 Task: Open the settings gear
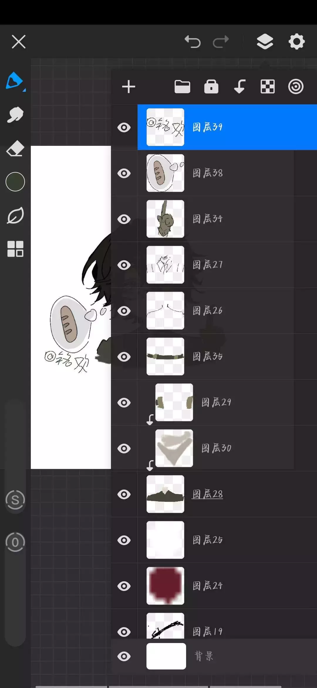[x=296, y=41]
